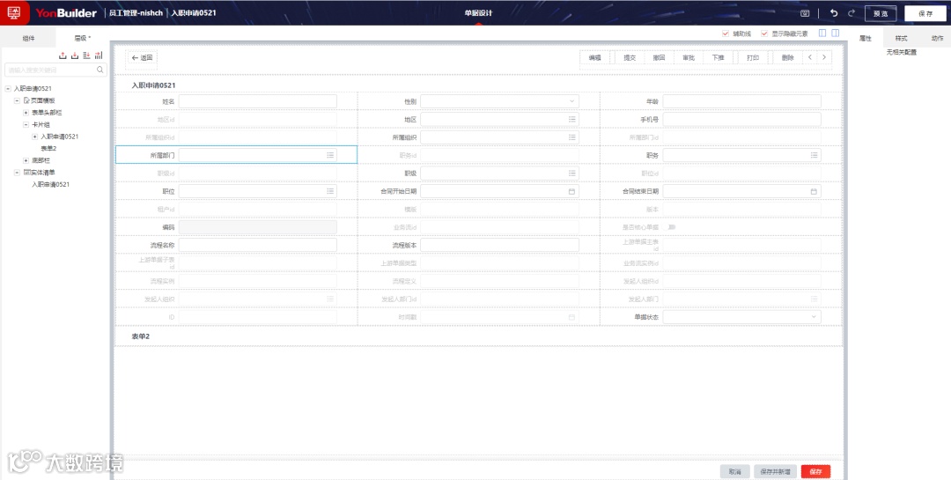Click the 撤回 toolbar button
The width and height of the screenshot is (951, 480).
click(x=659, y=57)
